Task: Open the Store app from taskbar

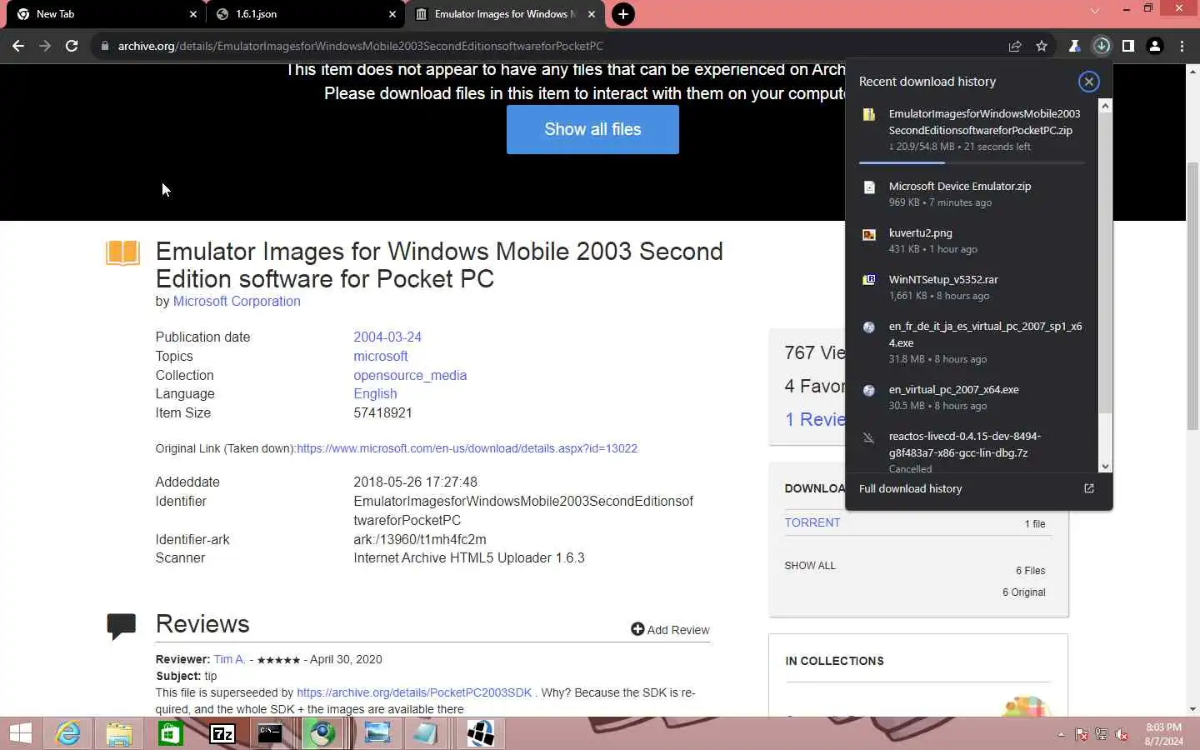Action: 170,733
